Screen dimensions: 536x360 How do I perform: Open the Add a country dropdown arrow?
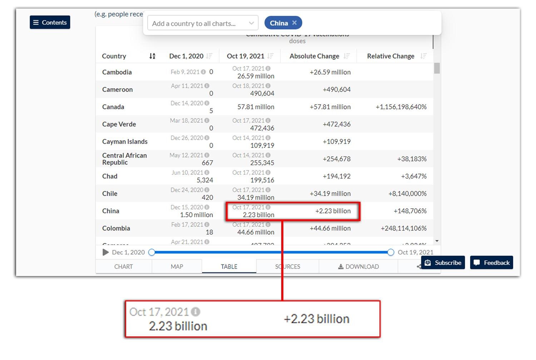pyautogui.click(x=251, y=23)
